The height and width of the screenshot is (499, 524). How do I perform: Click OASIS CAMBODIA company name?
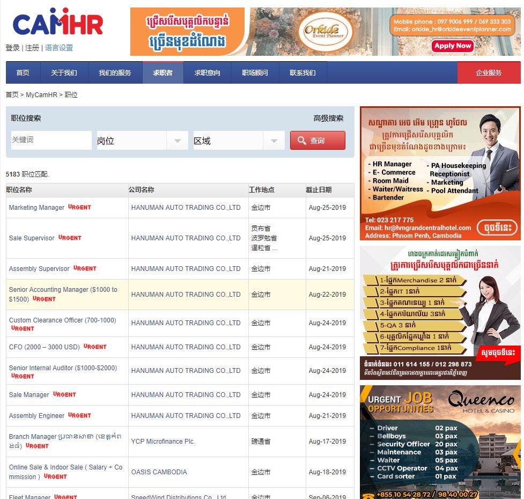point(159,472)
